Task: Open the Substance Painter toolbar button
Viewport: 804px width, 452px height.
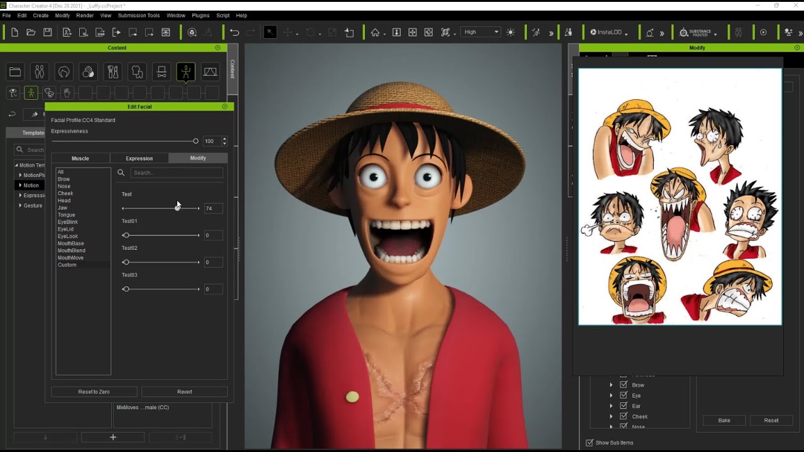Action: (698, 32)
